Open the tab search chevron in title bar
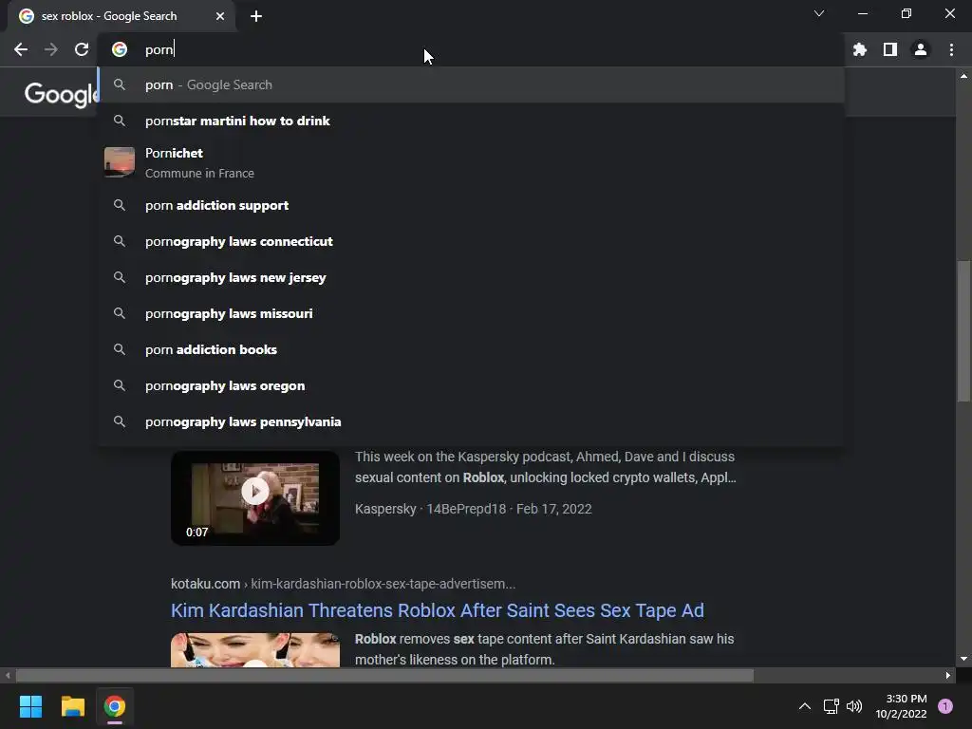The image size is (972, 729). point(819,13)
